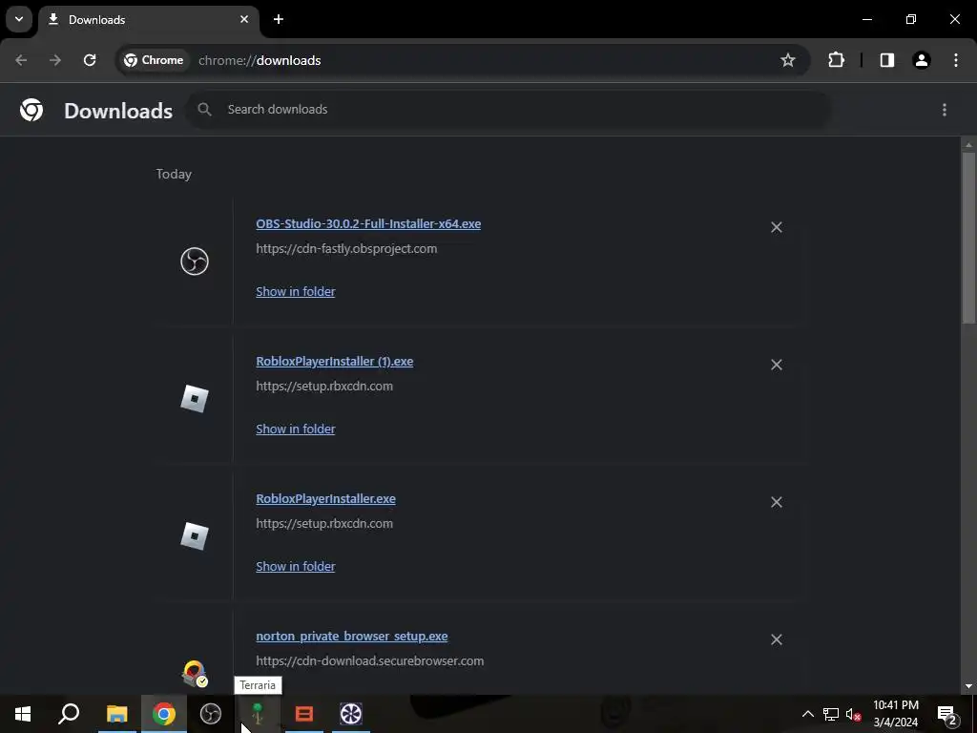Open Terraria from the taskbar
This screenshot has height=733, width=977.
point(258,714)
